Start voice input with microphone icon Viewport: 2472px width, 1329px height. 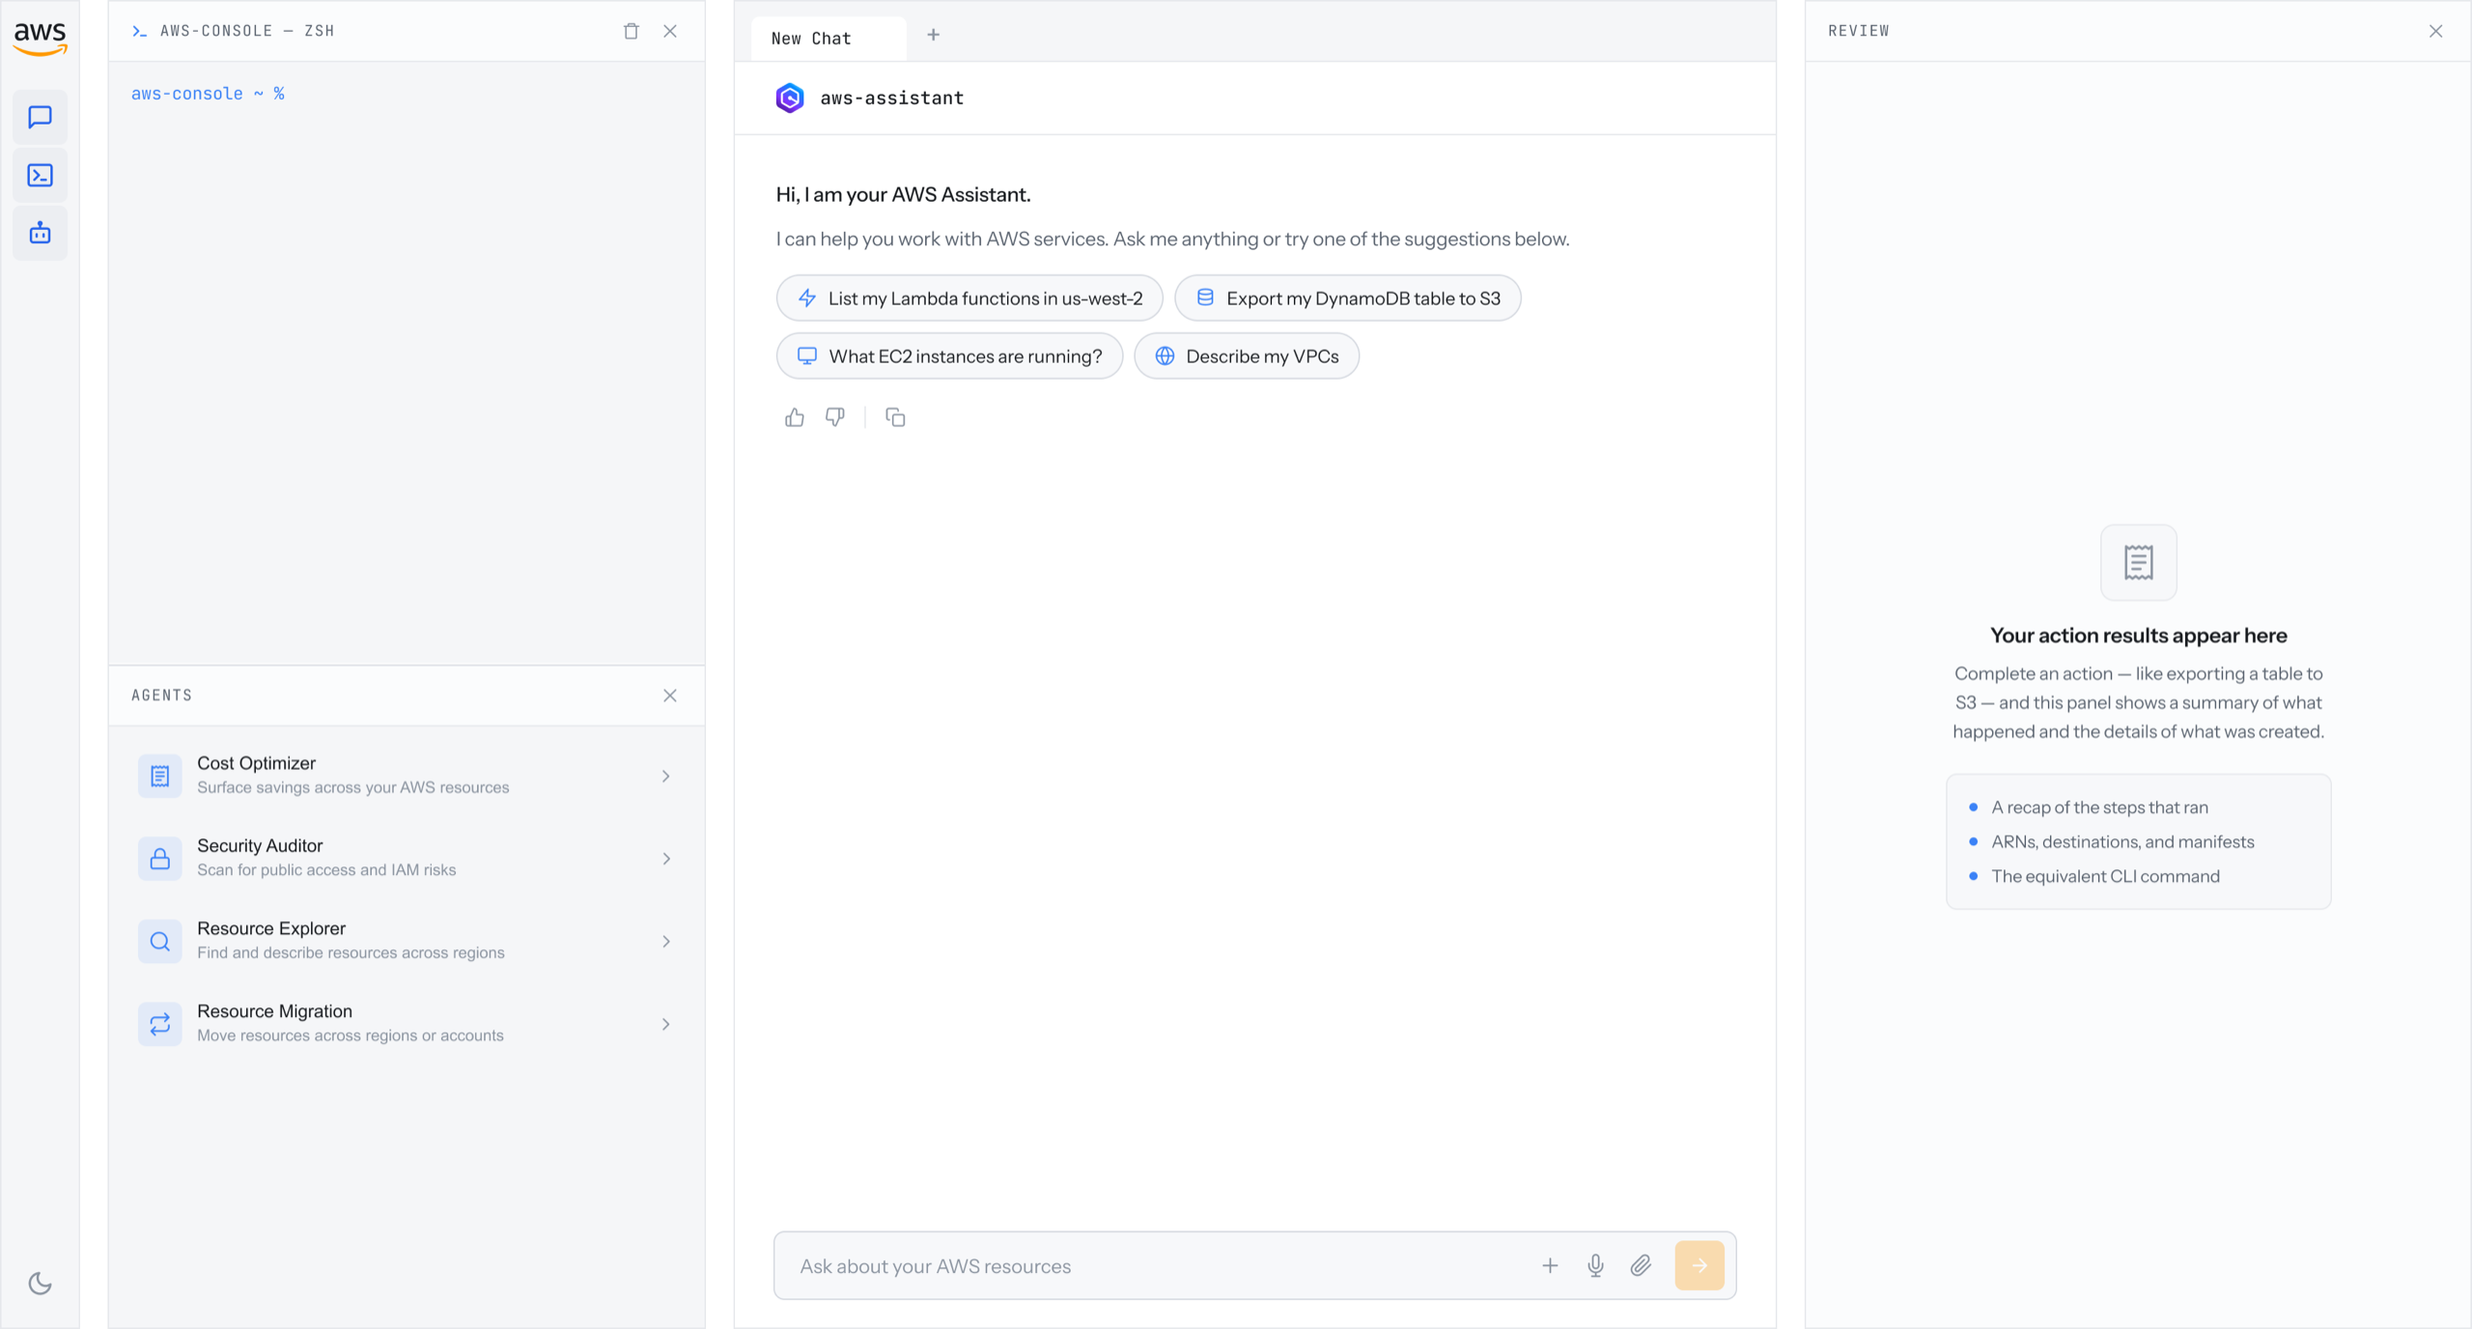click(x=1595, y=1265)
